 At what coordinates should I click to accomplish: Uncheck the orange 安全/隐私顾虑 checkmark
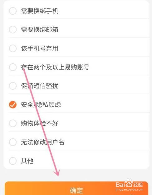coord(13,105)
